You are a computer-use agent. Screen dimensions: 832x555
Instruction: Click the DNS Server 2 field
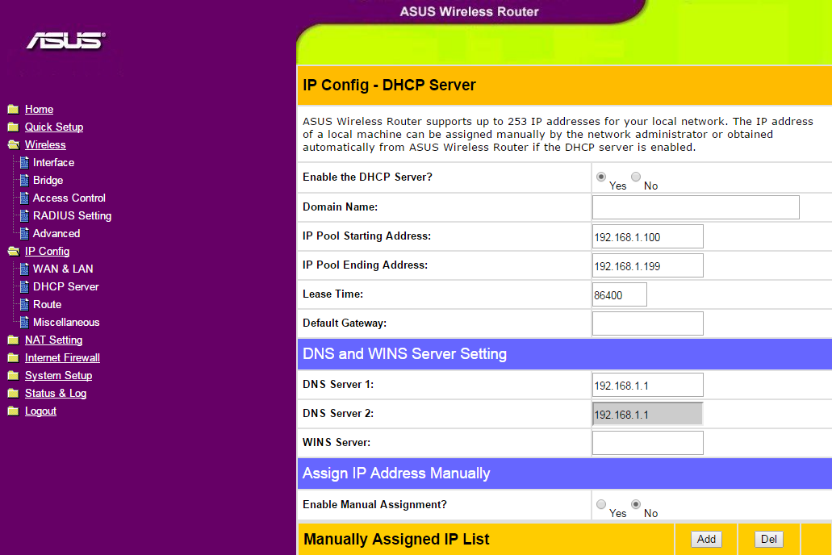648,414
